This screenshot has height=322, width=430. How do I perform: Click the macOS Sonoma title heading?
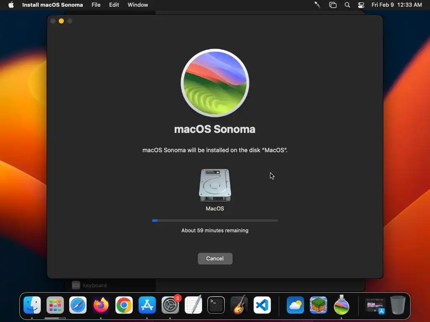[x=215, y=129]
